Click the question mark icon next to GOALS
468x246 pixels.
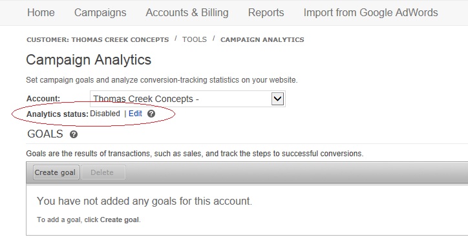(74, 134)
